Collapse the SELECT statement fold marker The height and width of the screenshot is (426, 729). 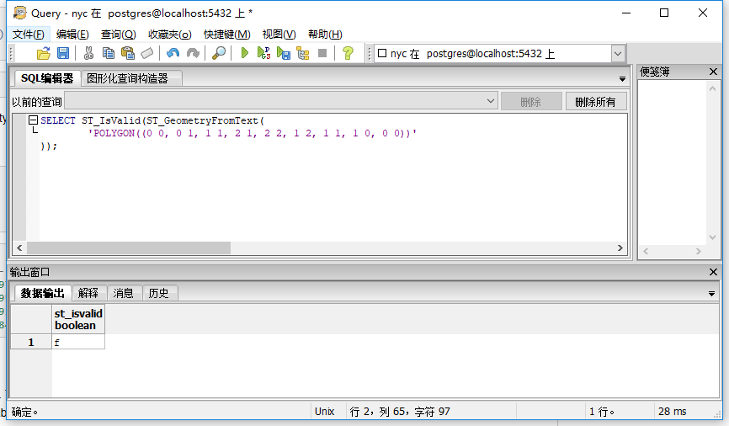click(x=33, y=120)
